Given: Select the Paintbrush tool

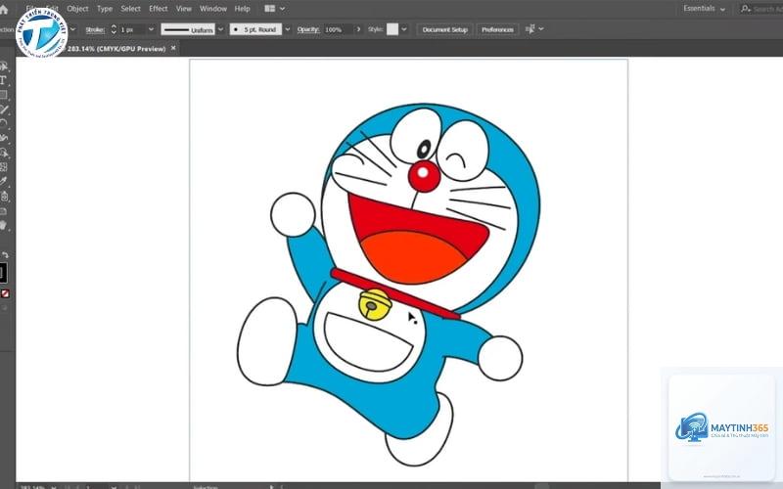Looking at the screenshot, I should tap(4, 110).
